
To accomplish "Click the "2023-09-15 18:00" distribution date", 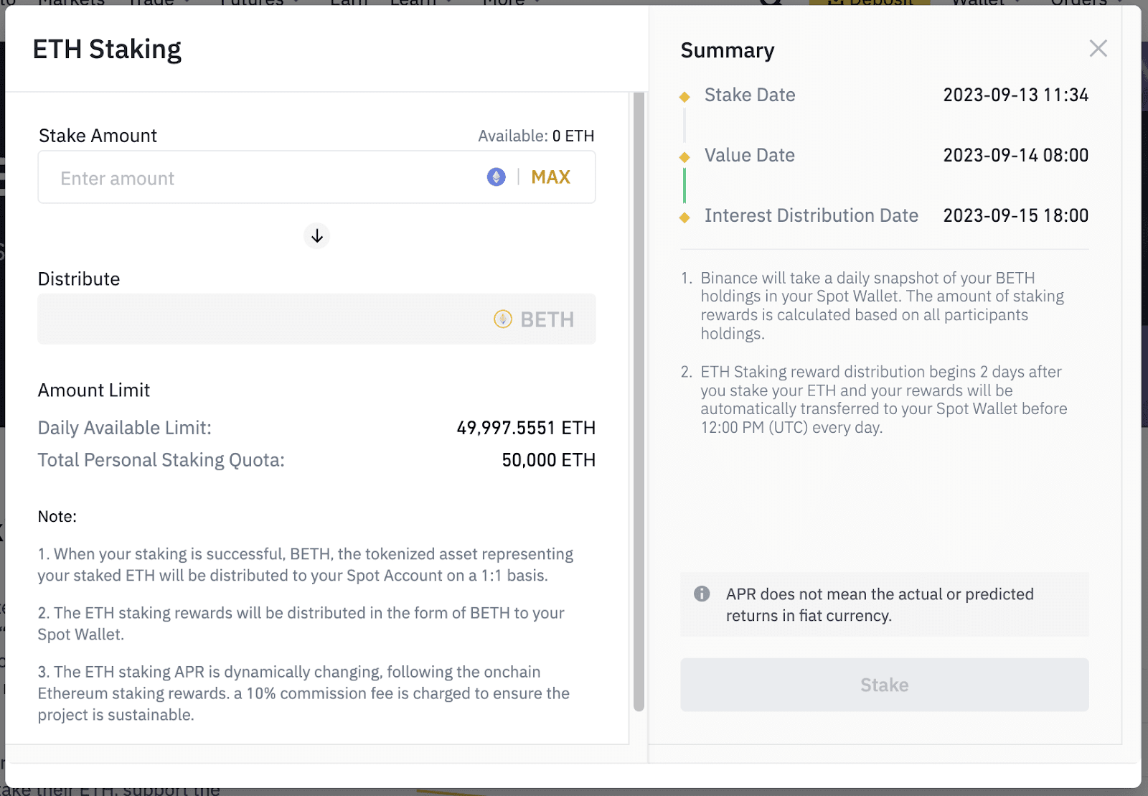I will (x=1015, y=215).
